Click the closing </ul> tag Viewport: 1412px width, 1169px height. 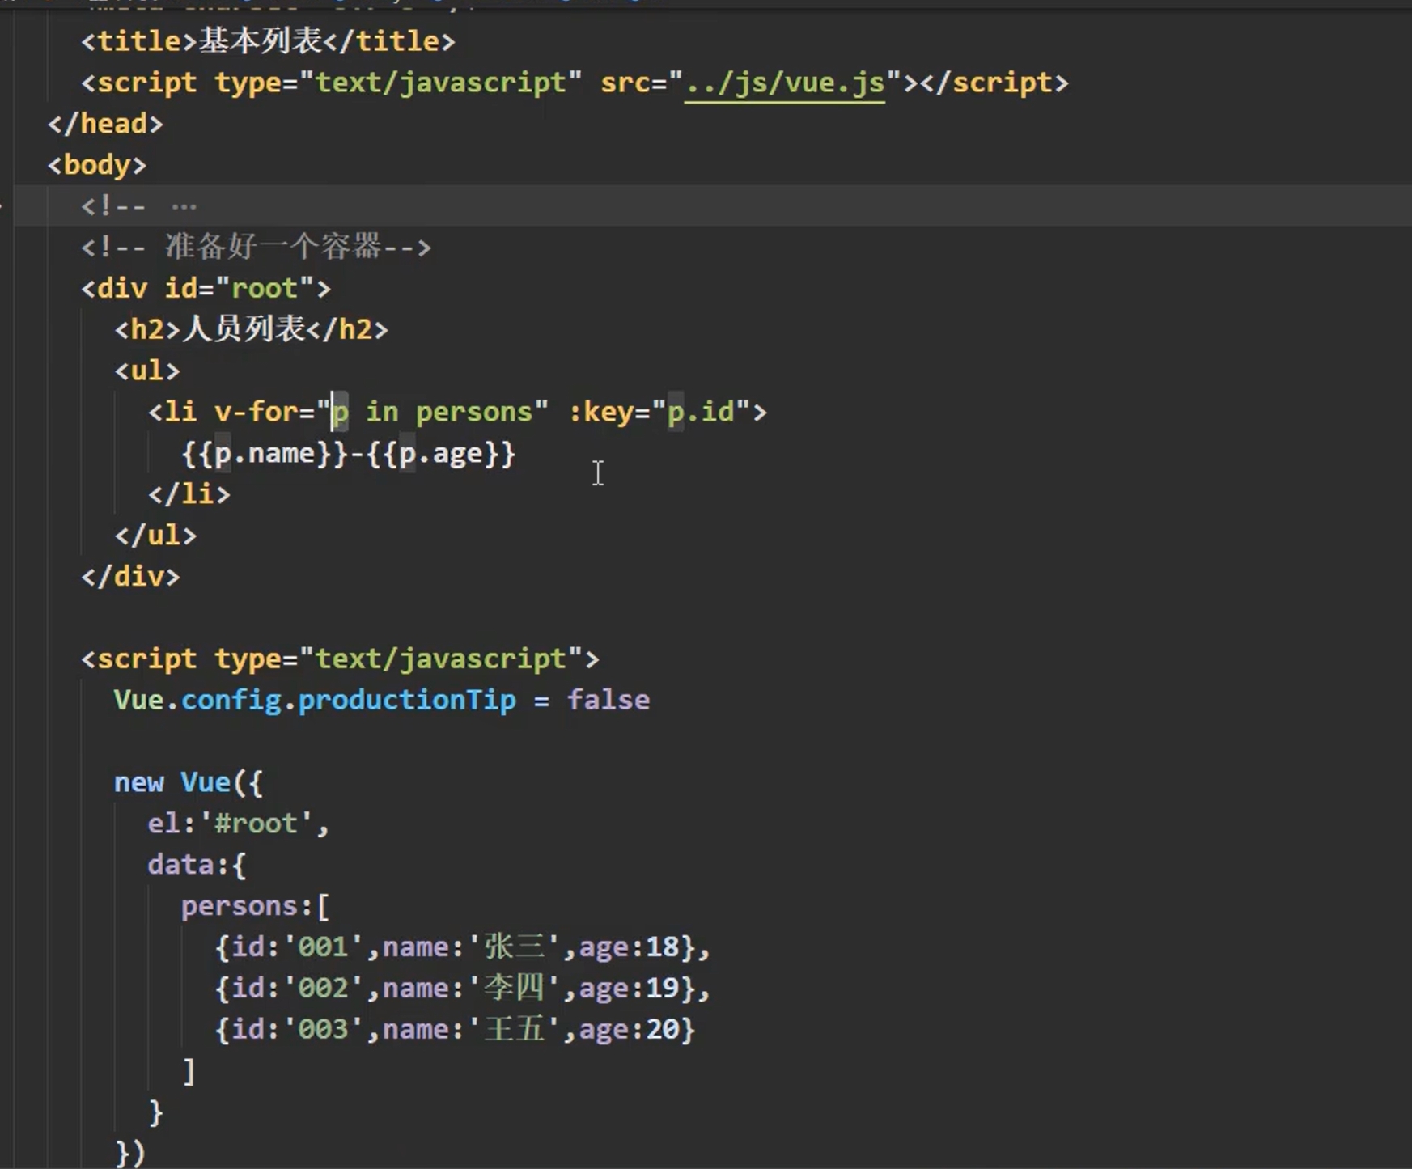(x=155, y=536)
